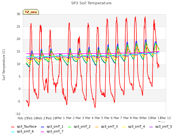Click the Mar 3 x-axis tick label
183x137 pixels.
point(79,118)
